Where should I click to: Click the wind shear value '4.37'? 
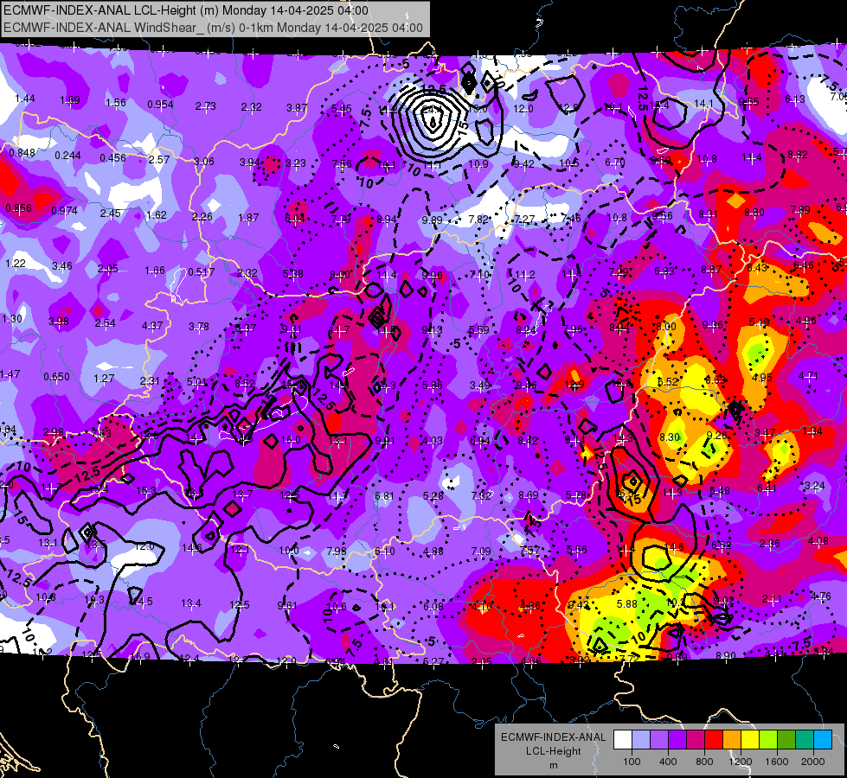coord(151,326)
